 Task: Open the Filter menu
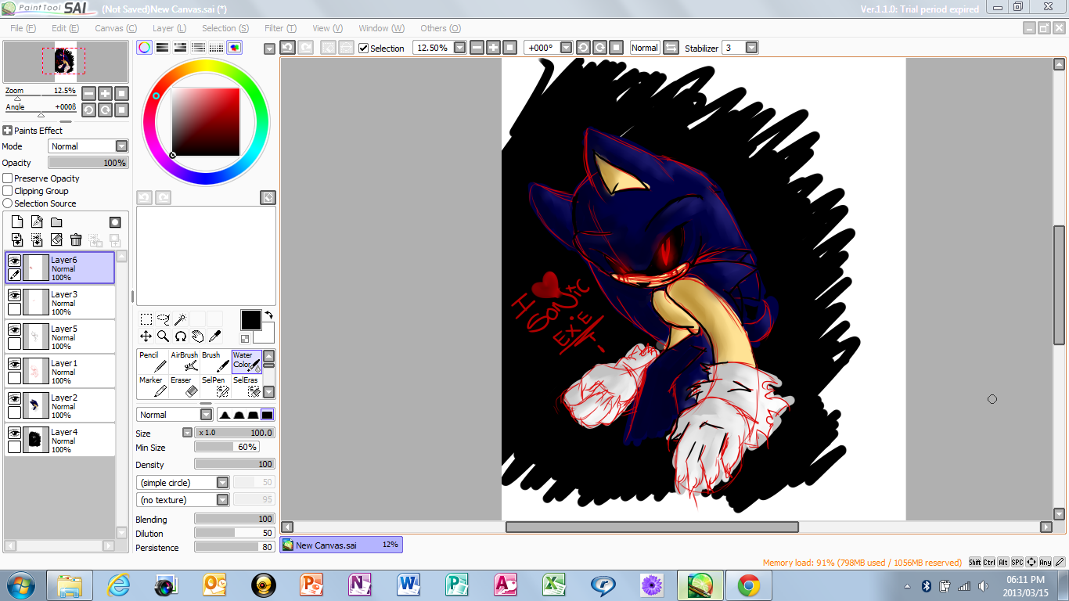(x=280, y=28)
